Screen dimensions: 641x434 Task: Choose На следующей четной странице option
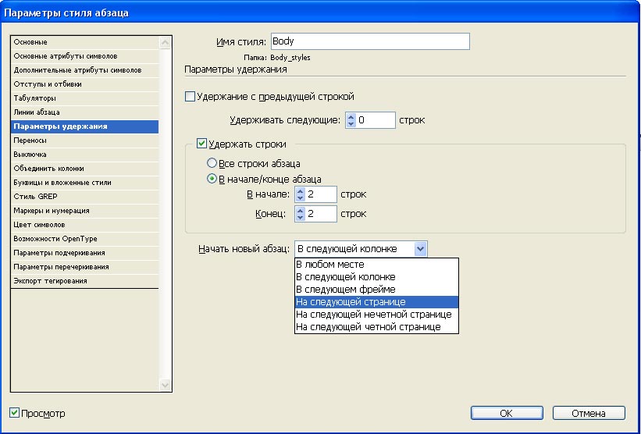click(x=376, y=327)
